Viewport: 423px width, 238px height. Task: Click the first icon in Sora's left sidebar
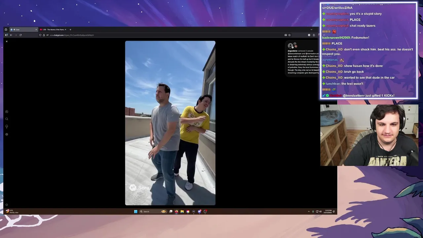7,112
